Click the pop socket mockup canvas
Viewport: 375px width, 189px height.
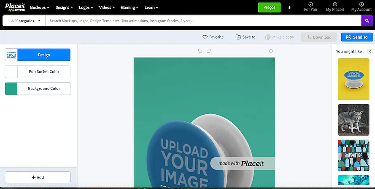[x=204, y=122]
